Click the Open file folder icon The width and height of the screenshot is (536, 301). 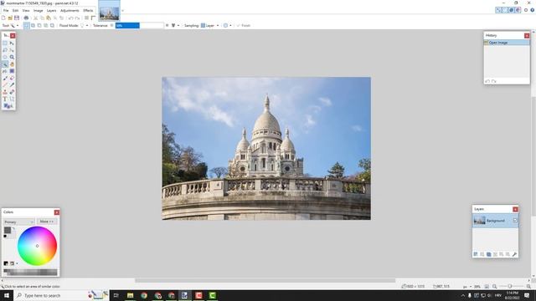(10, 18)
